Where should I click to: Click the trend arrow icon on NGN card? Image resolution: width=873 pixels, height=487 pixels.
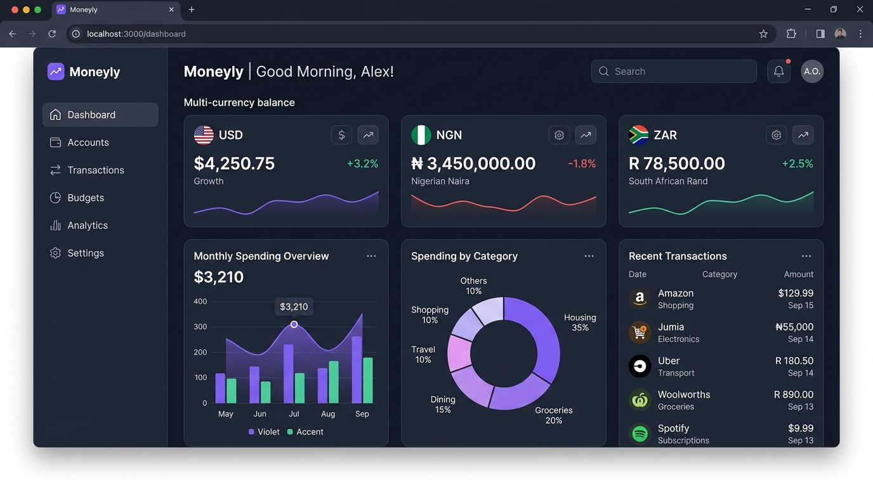pyautogui.click(x=586, y=135)
